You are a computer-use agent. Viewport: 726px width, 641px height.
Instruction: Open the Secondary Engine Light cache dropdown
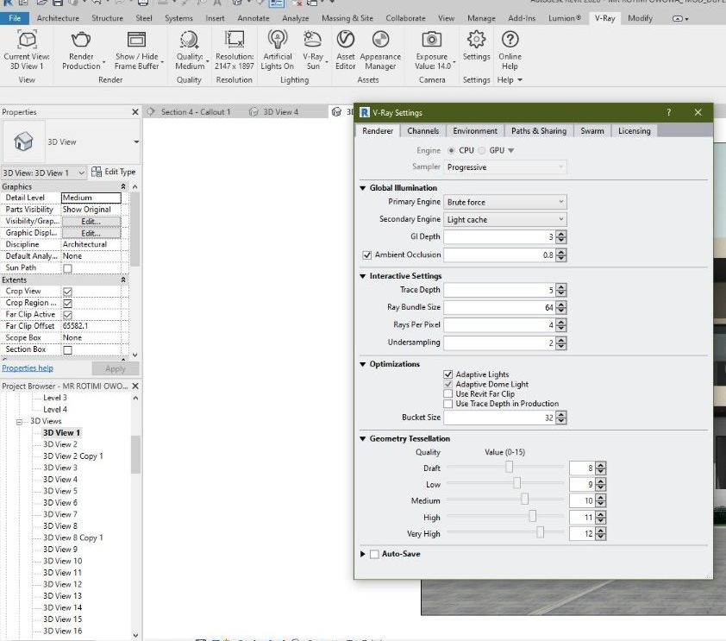(x=504, y=219)
